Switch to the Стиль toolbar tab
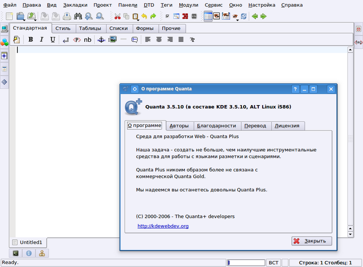 (63, 28)
